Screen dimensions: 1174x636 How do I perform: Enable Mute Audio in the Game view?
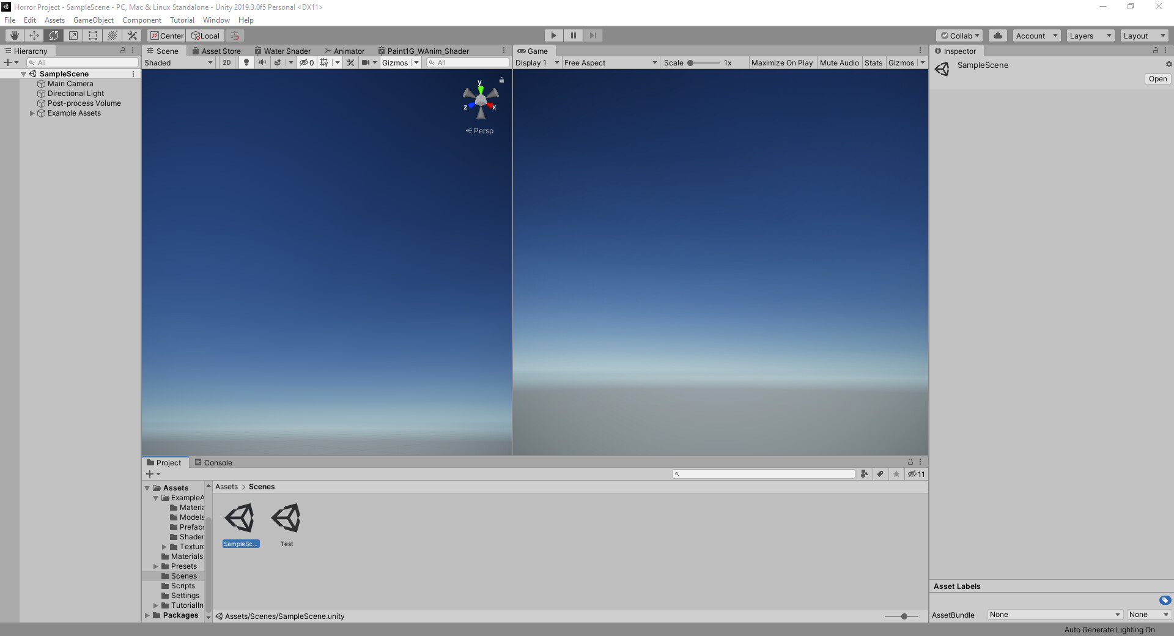[x=840, y=62]
